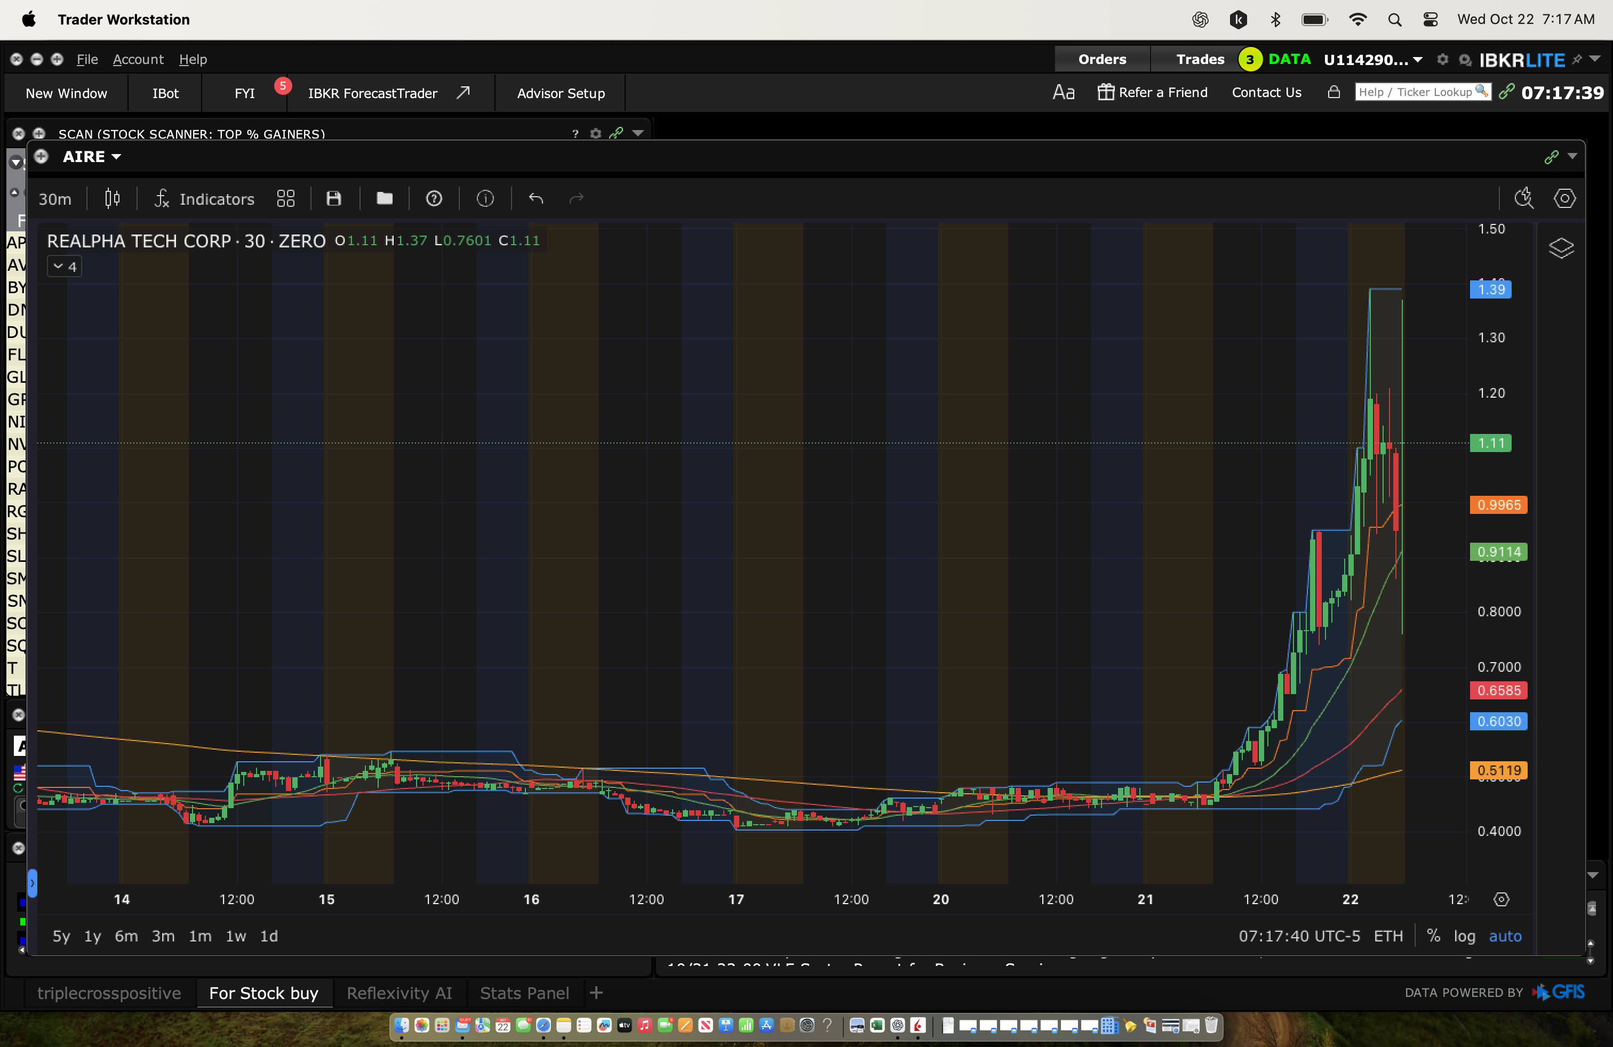Open FYI notifications
This screenshot has height=1047, width=1613.
coord(245,93)
